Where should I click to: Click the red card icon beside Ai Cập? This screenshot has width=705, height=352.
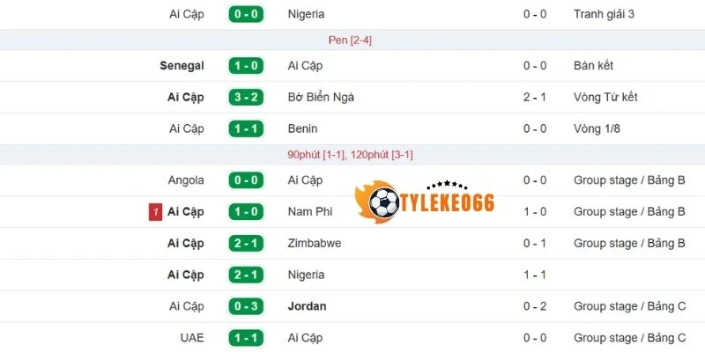tap(155, 212)
